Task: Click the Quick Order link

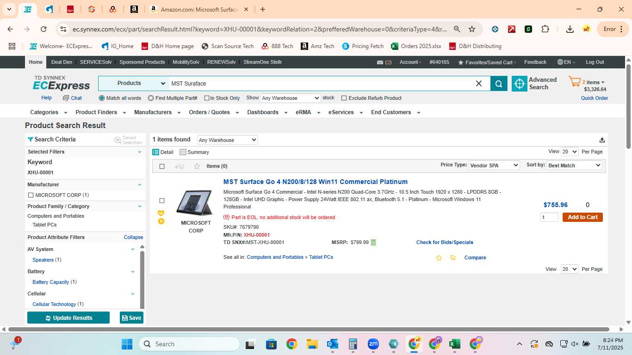Action: (x=595, y=98)
